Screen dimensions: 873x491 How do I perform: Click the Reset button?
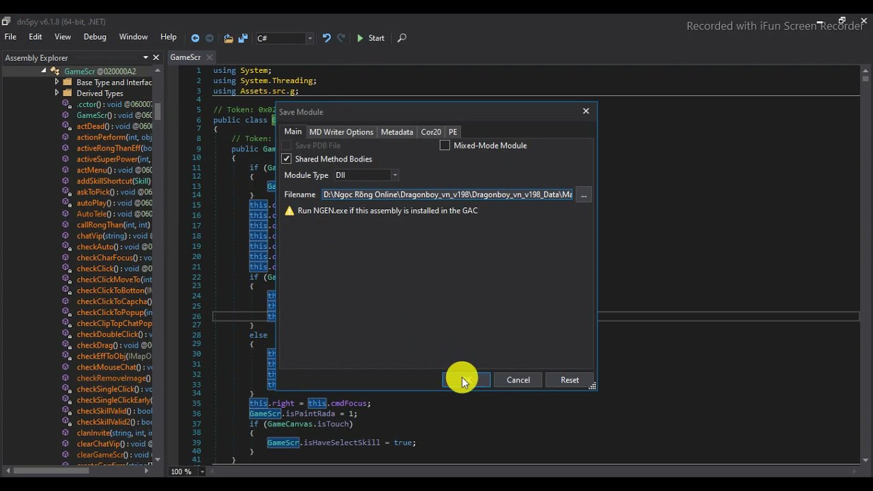coord(569,380)
